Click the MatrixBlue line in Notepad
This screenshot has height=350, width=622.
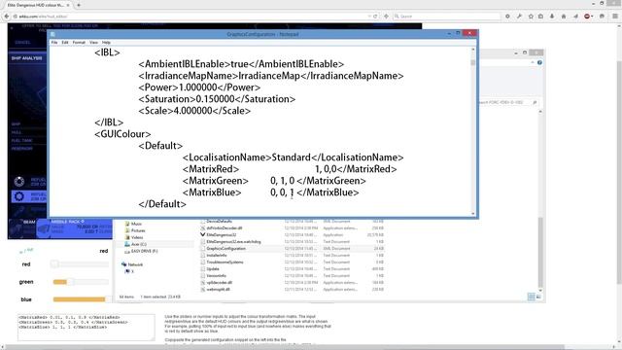coord(270,192)
